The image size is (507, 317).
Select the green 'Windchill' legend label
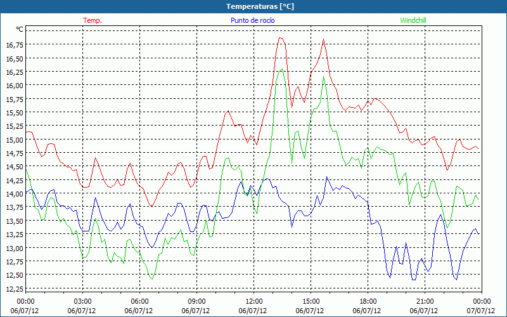pos(413,20)
